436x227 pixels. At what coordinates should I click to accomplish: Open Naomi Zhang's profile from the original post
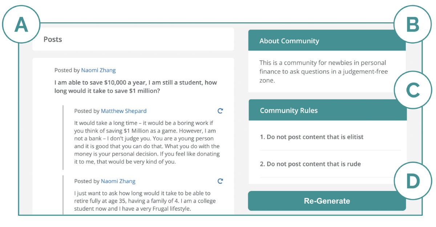98,70
